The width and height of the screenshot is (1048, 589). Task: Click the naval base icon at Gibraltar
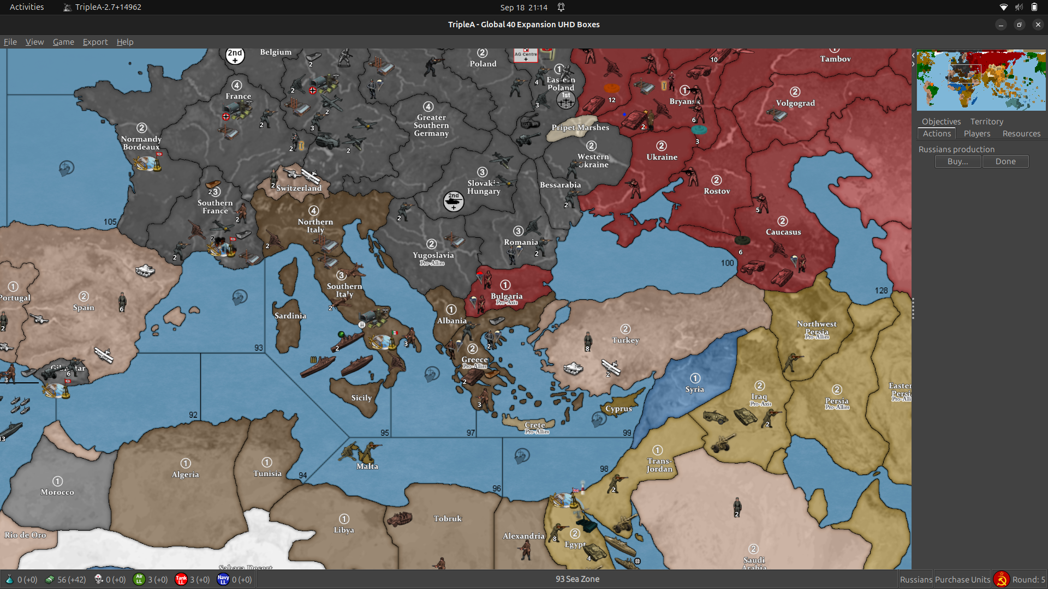pos(56,390)
